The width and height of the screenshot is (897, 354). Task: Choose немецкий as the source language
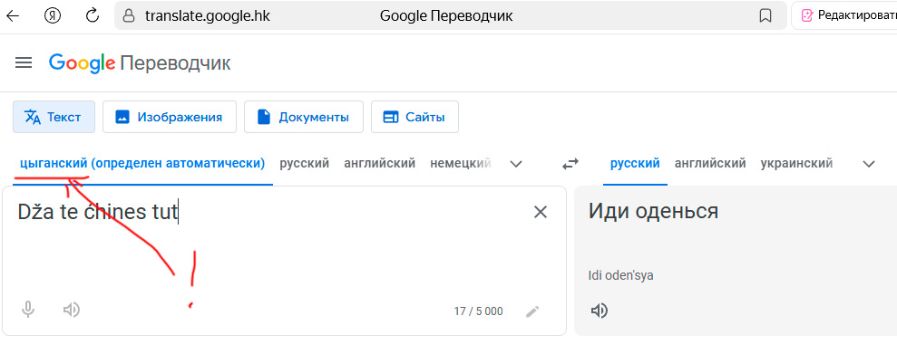click(x=461, y=164)
